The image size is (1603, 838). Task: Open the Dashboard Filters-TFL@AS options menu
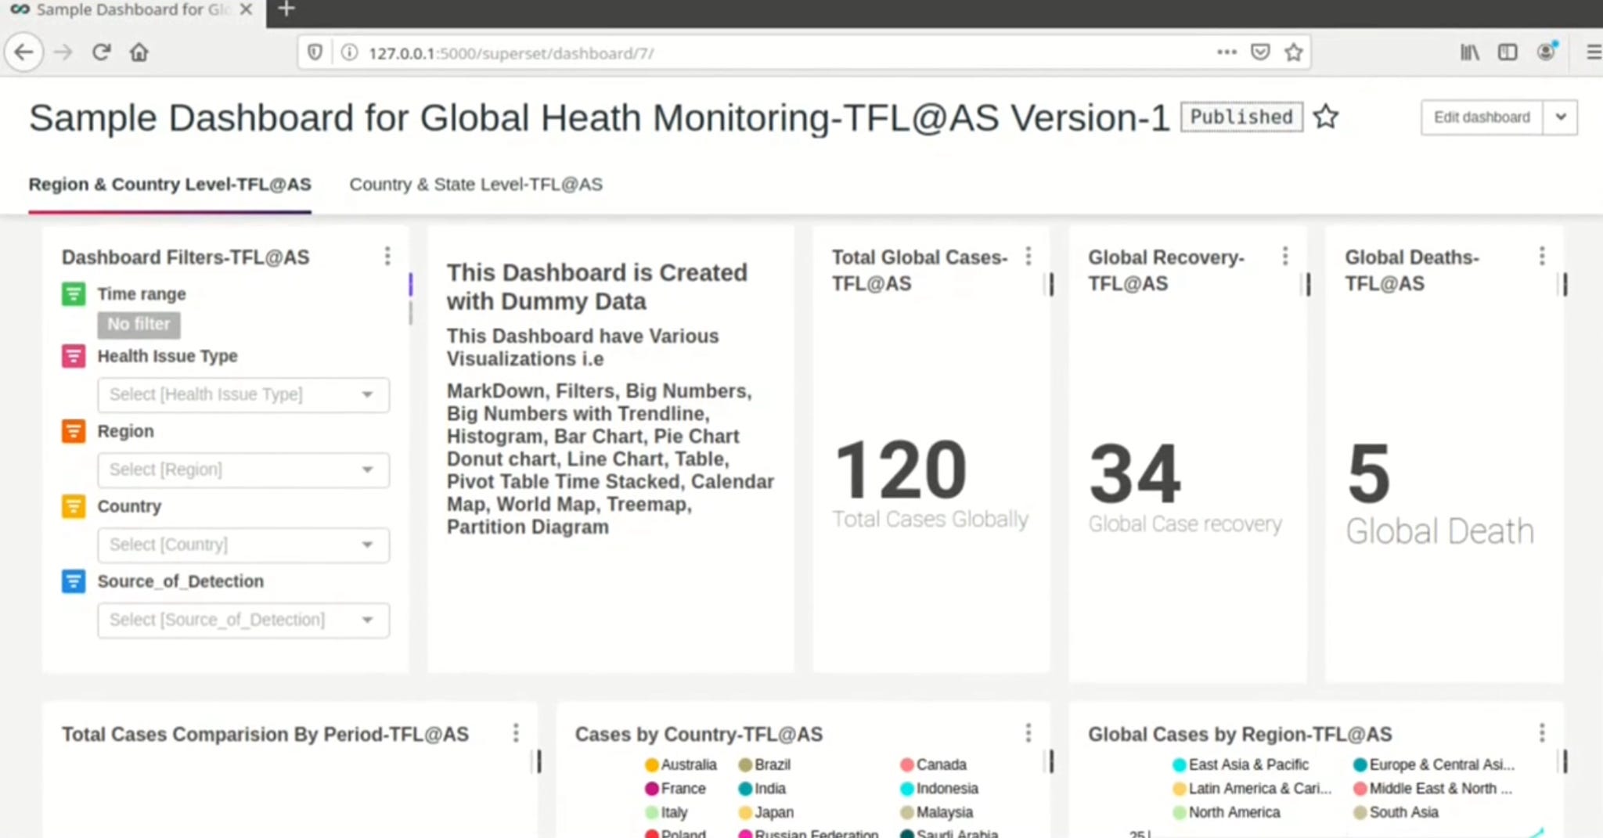387,255
